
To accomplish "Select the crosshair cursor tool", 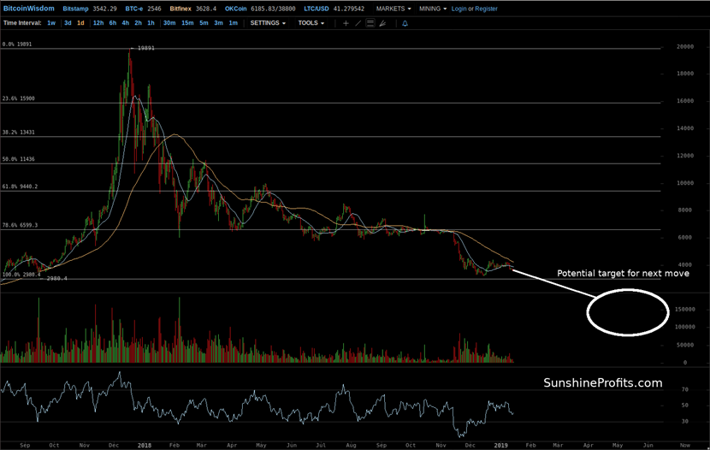I will click(x=346, y=23).
